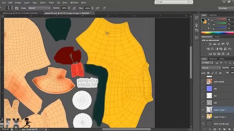The height and width of the screenshot is (131, 234).
Task: Toggle lock all padlock
Action: coord(220,73)
